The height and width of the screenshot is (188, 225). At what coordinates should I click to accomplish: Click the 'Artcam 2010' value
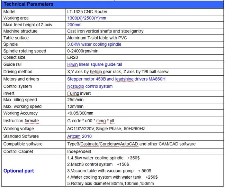pos(80,136)
